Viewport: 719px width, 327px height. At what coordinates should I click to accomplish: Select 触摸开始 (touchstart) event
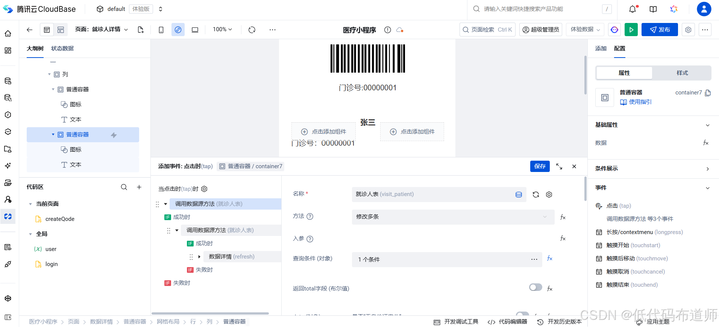click(x=633, y=245)
